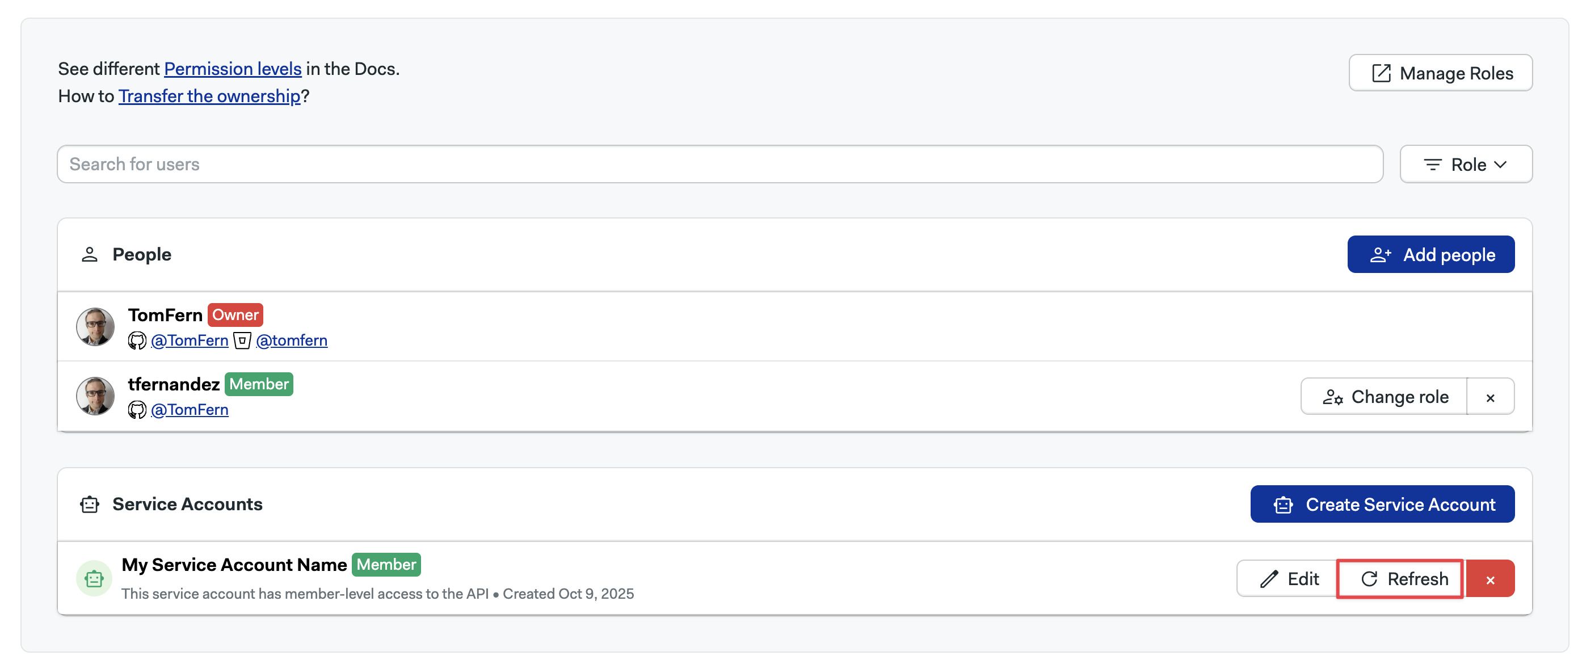1582x664 pixels.
Task: Open the Role filter dropdown
Action: pyautogui.click(x=1466, y=164)
